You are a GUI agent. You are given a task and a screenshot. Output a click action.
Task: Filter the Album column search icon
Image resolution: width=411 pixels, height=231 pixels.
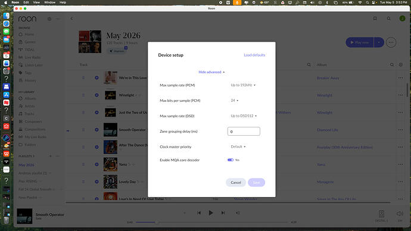pyautogui.click(x=392, y=65)
